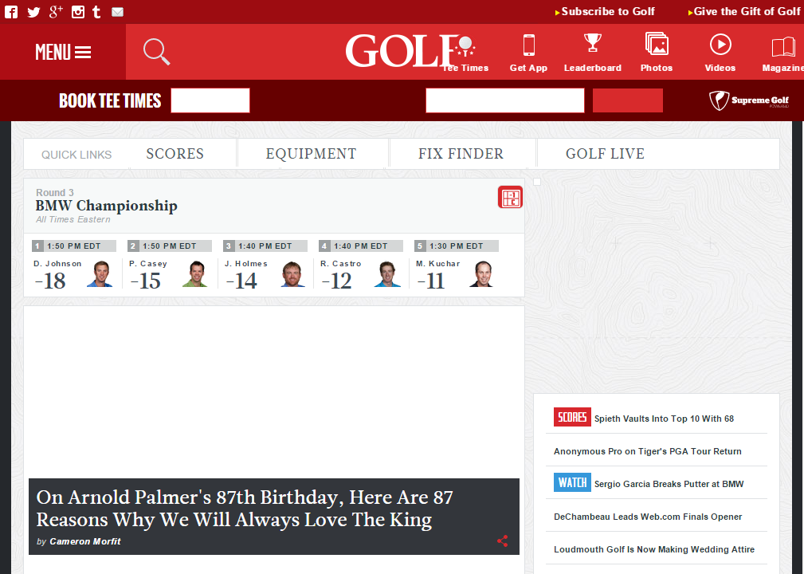This screenshot has width=804, height=574.
Task: Open the Leaderboard trophy icon
Action: (592, 44)
